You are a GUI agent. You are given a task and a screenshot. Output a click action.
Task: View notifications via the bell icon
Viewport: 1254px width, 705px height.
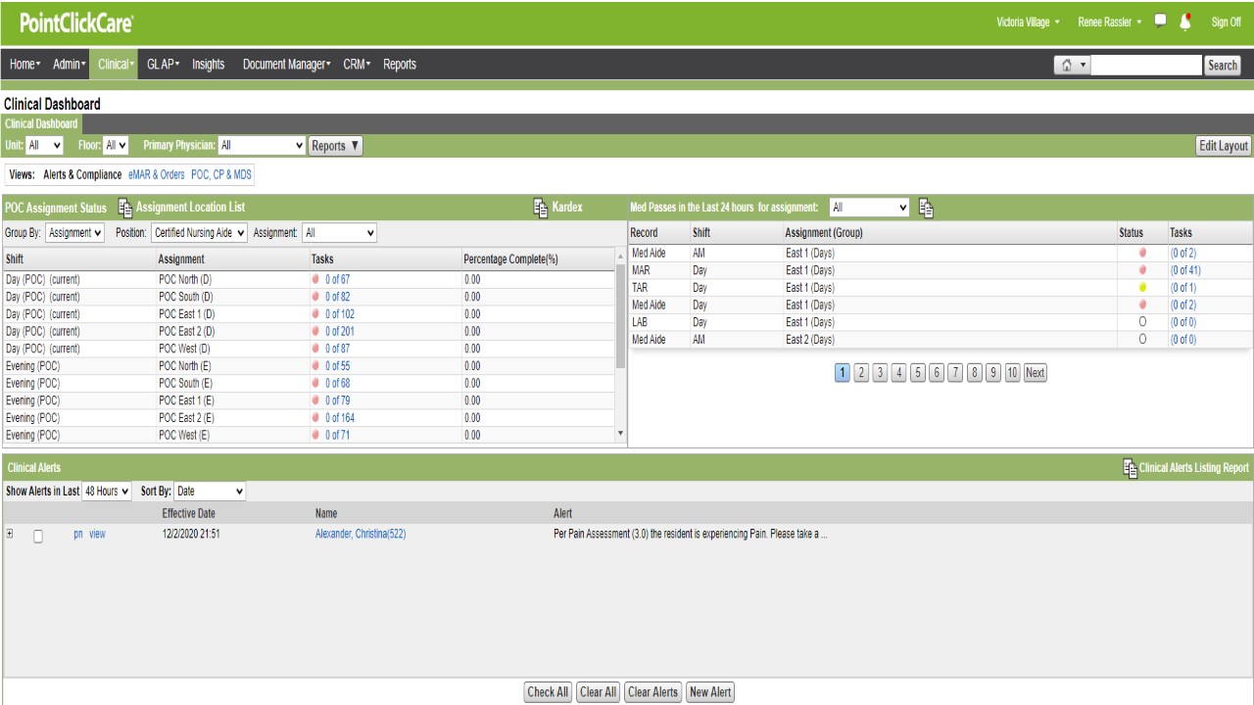(x=1184, y=22)
